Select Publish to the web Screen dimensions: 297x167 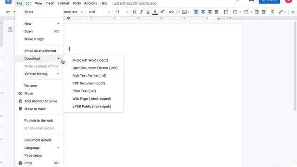pos(39,121)
